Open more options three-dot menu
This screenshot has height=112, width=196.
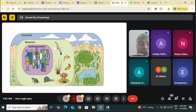tap(124, 99)
